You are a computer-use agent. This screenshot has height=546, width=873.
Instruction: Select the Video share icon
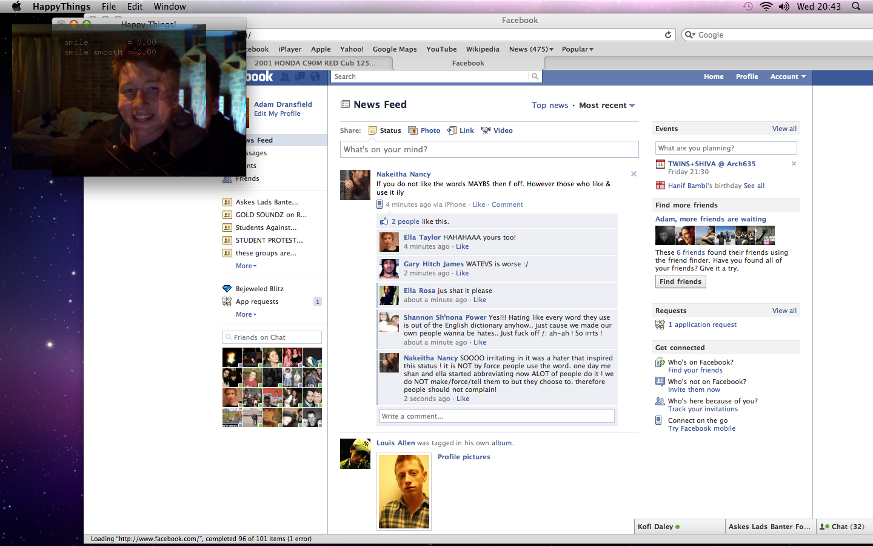486,130
